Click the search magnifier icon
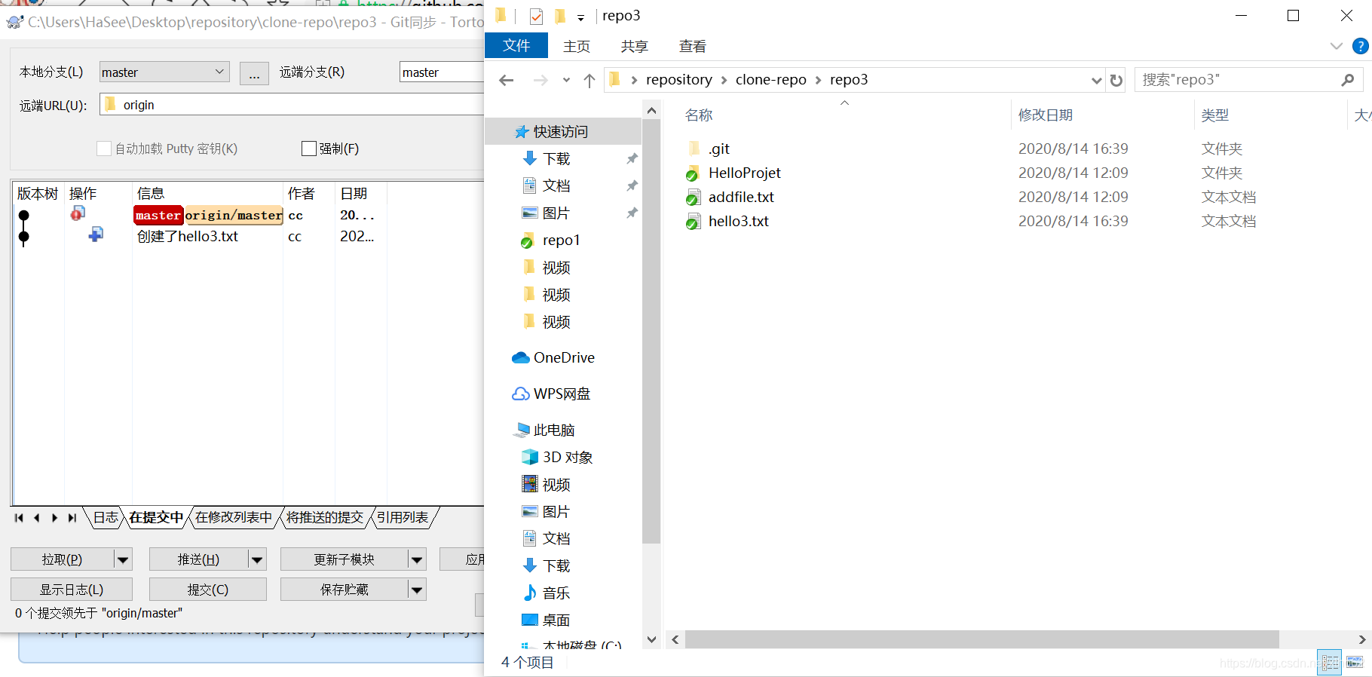The width and height of the screenshot is (1372, 677). [x=1348, y=80]
